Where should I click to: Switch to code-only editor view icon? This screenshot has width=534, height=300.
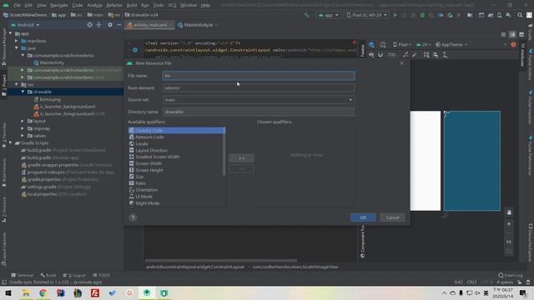pyautogui.click(x=503, y=35)
